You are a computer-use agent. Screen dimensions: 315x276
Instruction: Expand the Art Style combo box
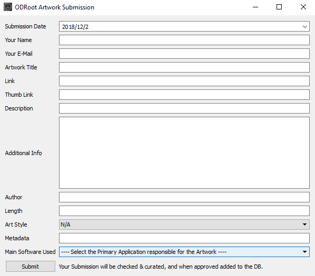point(184,224)
